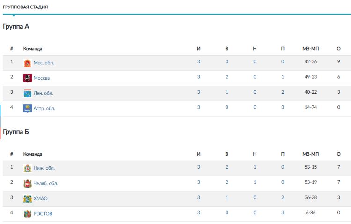Click the Группа Б heading
This screenshot has width=351, height=224.
[x=16, y=132]
